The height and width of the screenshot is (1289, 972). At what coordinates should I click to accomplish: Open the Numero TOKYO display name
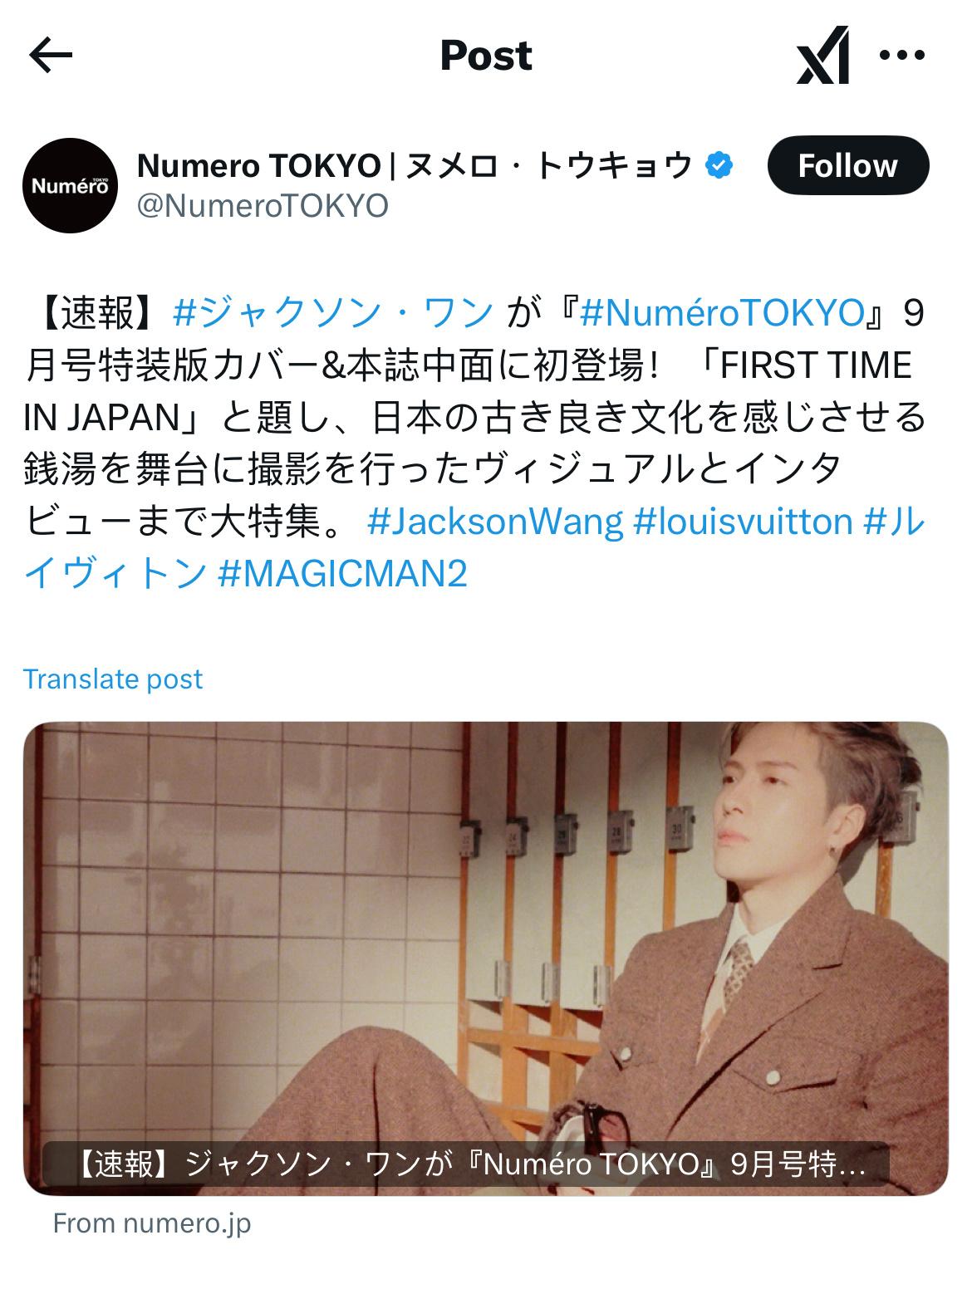[415, 165]
